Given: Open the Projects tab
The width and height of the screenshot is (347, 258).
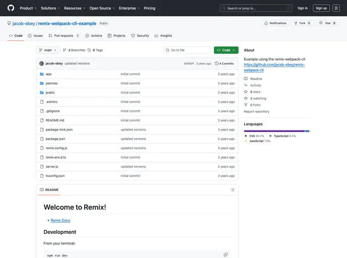Looking at the screenshot, I should pos(117,36).
